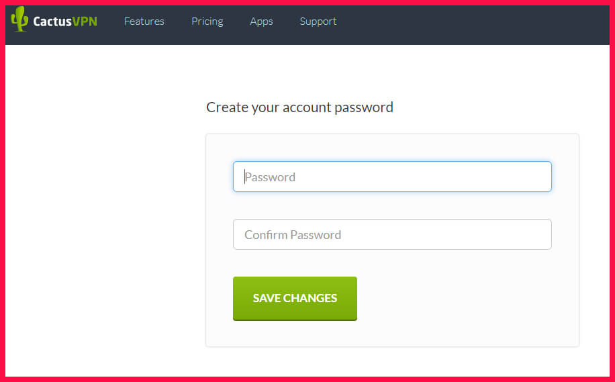Click the CactusVPN wordmark text

pyautogui.click(x=65, y=21)
